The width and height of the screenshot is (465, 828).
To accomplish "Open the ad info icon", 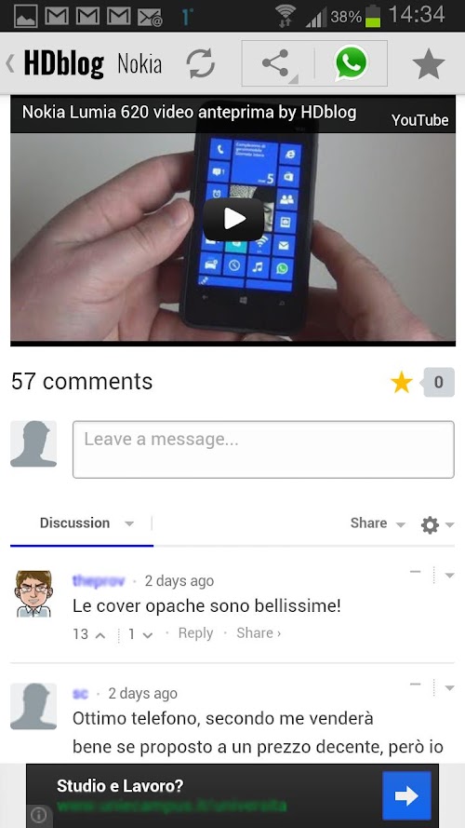I will pos(39,816).
